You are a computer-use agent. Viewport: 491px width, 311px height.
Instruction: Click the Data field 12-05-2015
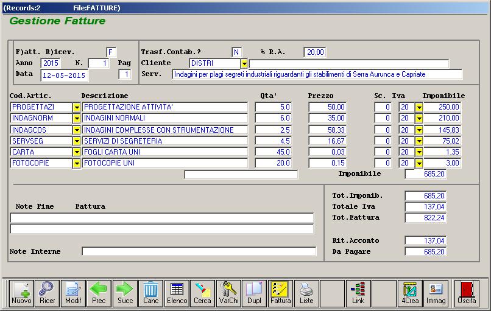point(64,75)
